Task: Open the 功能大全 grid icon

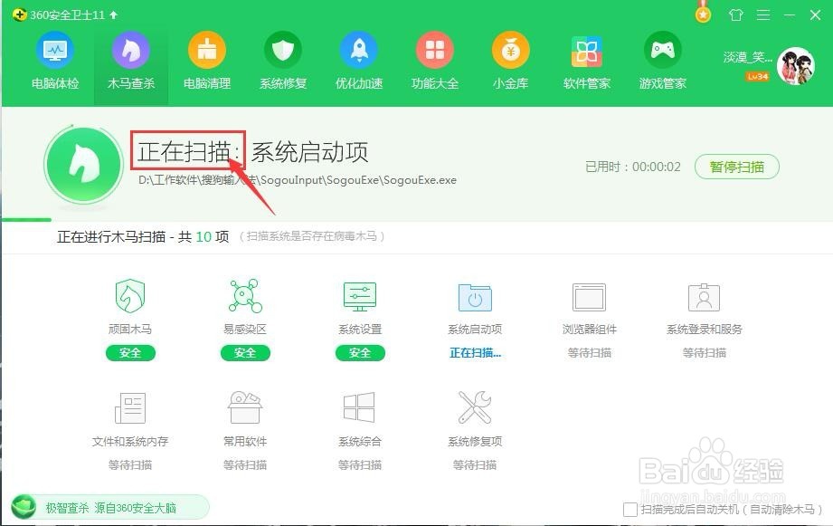Action: (x=434, y=51)
